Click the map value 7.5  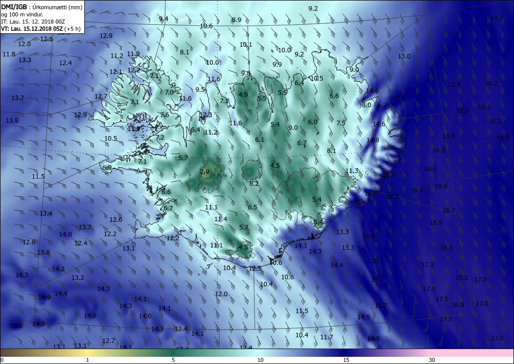pos(341,123)
